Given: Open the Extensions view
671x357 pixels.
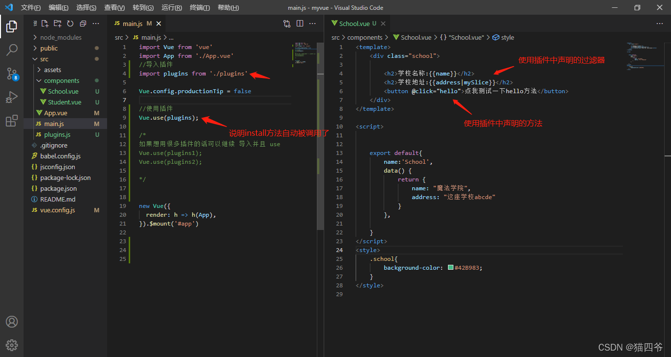Looking at the screenshot, I should click(x=12, y=121).
